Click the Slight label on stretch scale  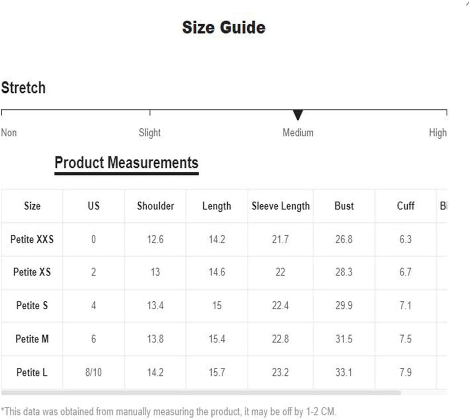150,133
